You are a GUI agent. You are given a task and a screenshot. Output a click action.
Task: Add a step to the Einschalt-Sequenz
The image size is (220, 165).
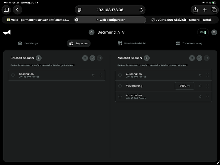tap(85, 58)
